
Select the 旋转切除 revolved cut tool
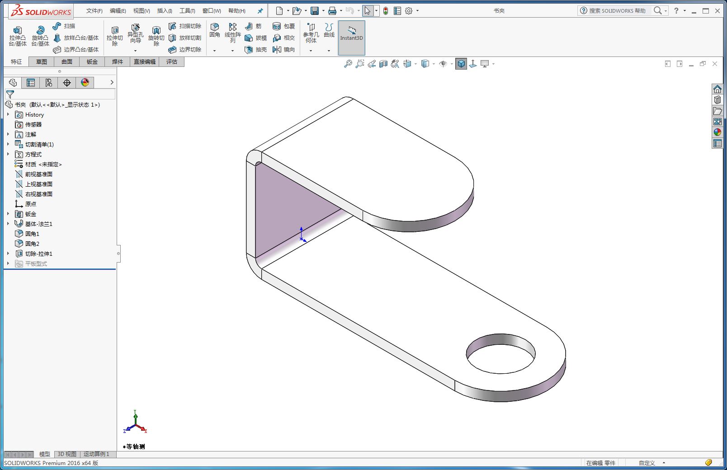point(156,36)
